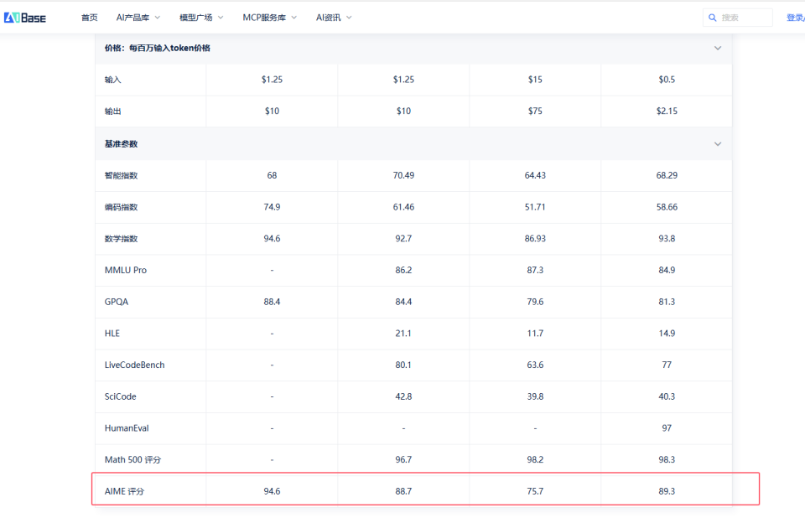Image resolution: width=805 pixels, height=523 pixels.
Task: Click the 价格：每百万输入token价格 header
Action: tap(158, 49)
